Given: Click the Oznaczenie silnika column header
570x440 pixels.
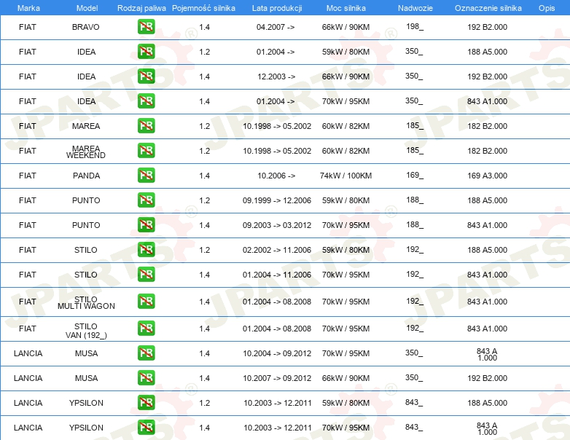Looking at the screenshot, I should (488, 8).
